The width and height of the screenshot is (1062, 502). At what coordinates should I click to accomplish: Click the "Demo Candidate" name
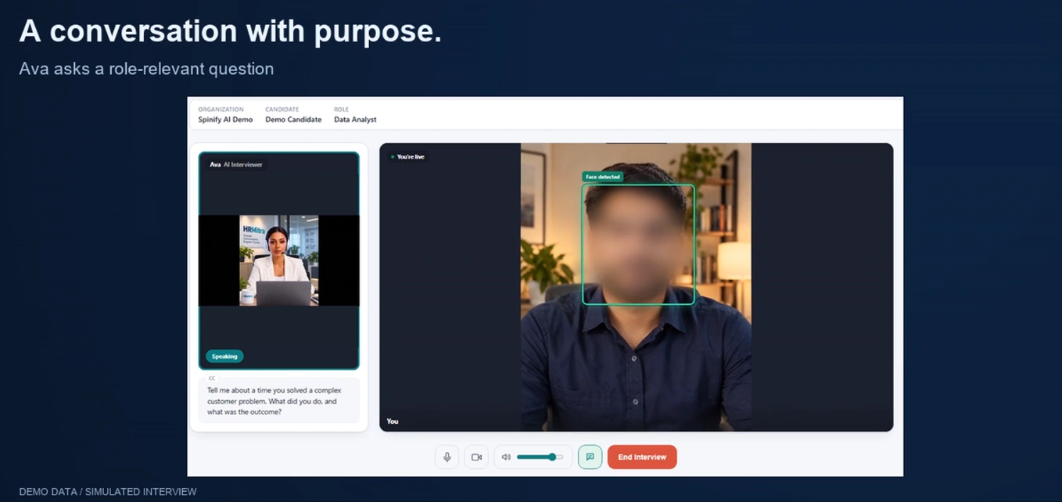click(x=293, y=120)
